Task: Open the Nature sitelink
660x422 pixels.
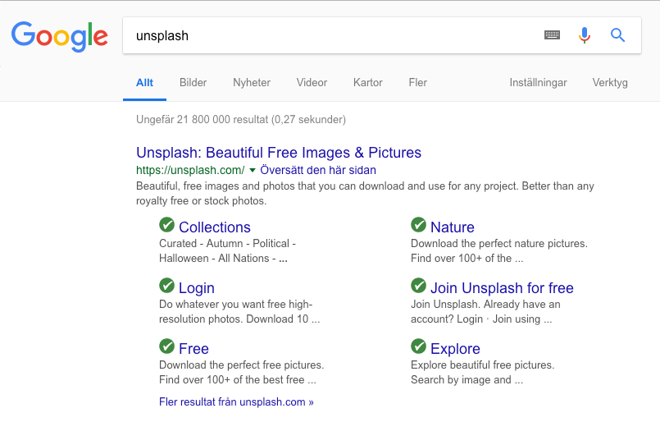Action: click(452, 227)
